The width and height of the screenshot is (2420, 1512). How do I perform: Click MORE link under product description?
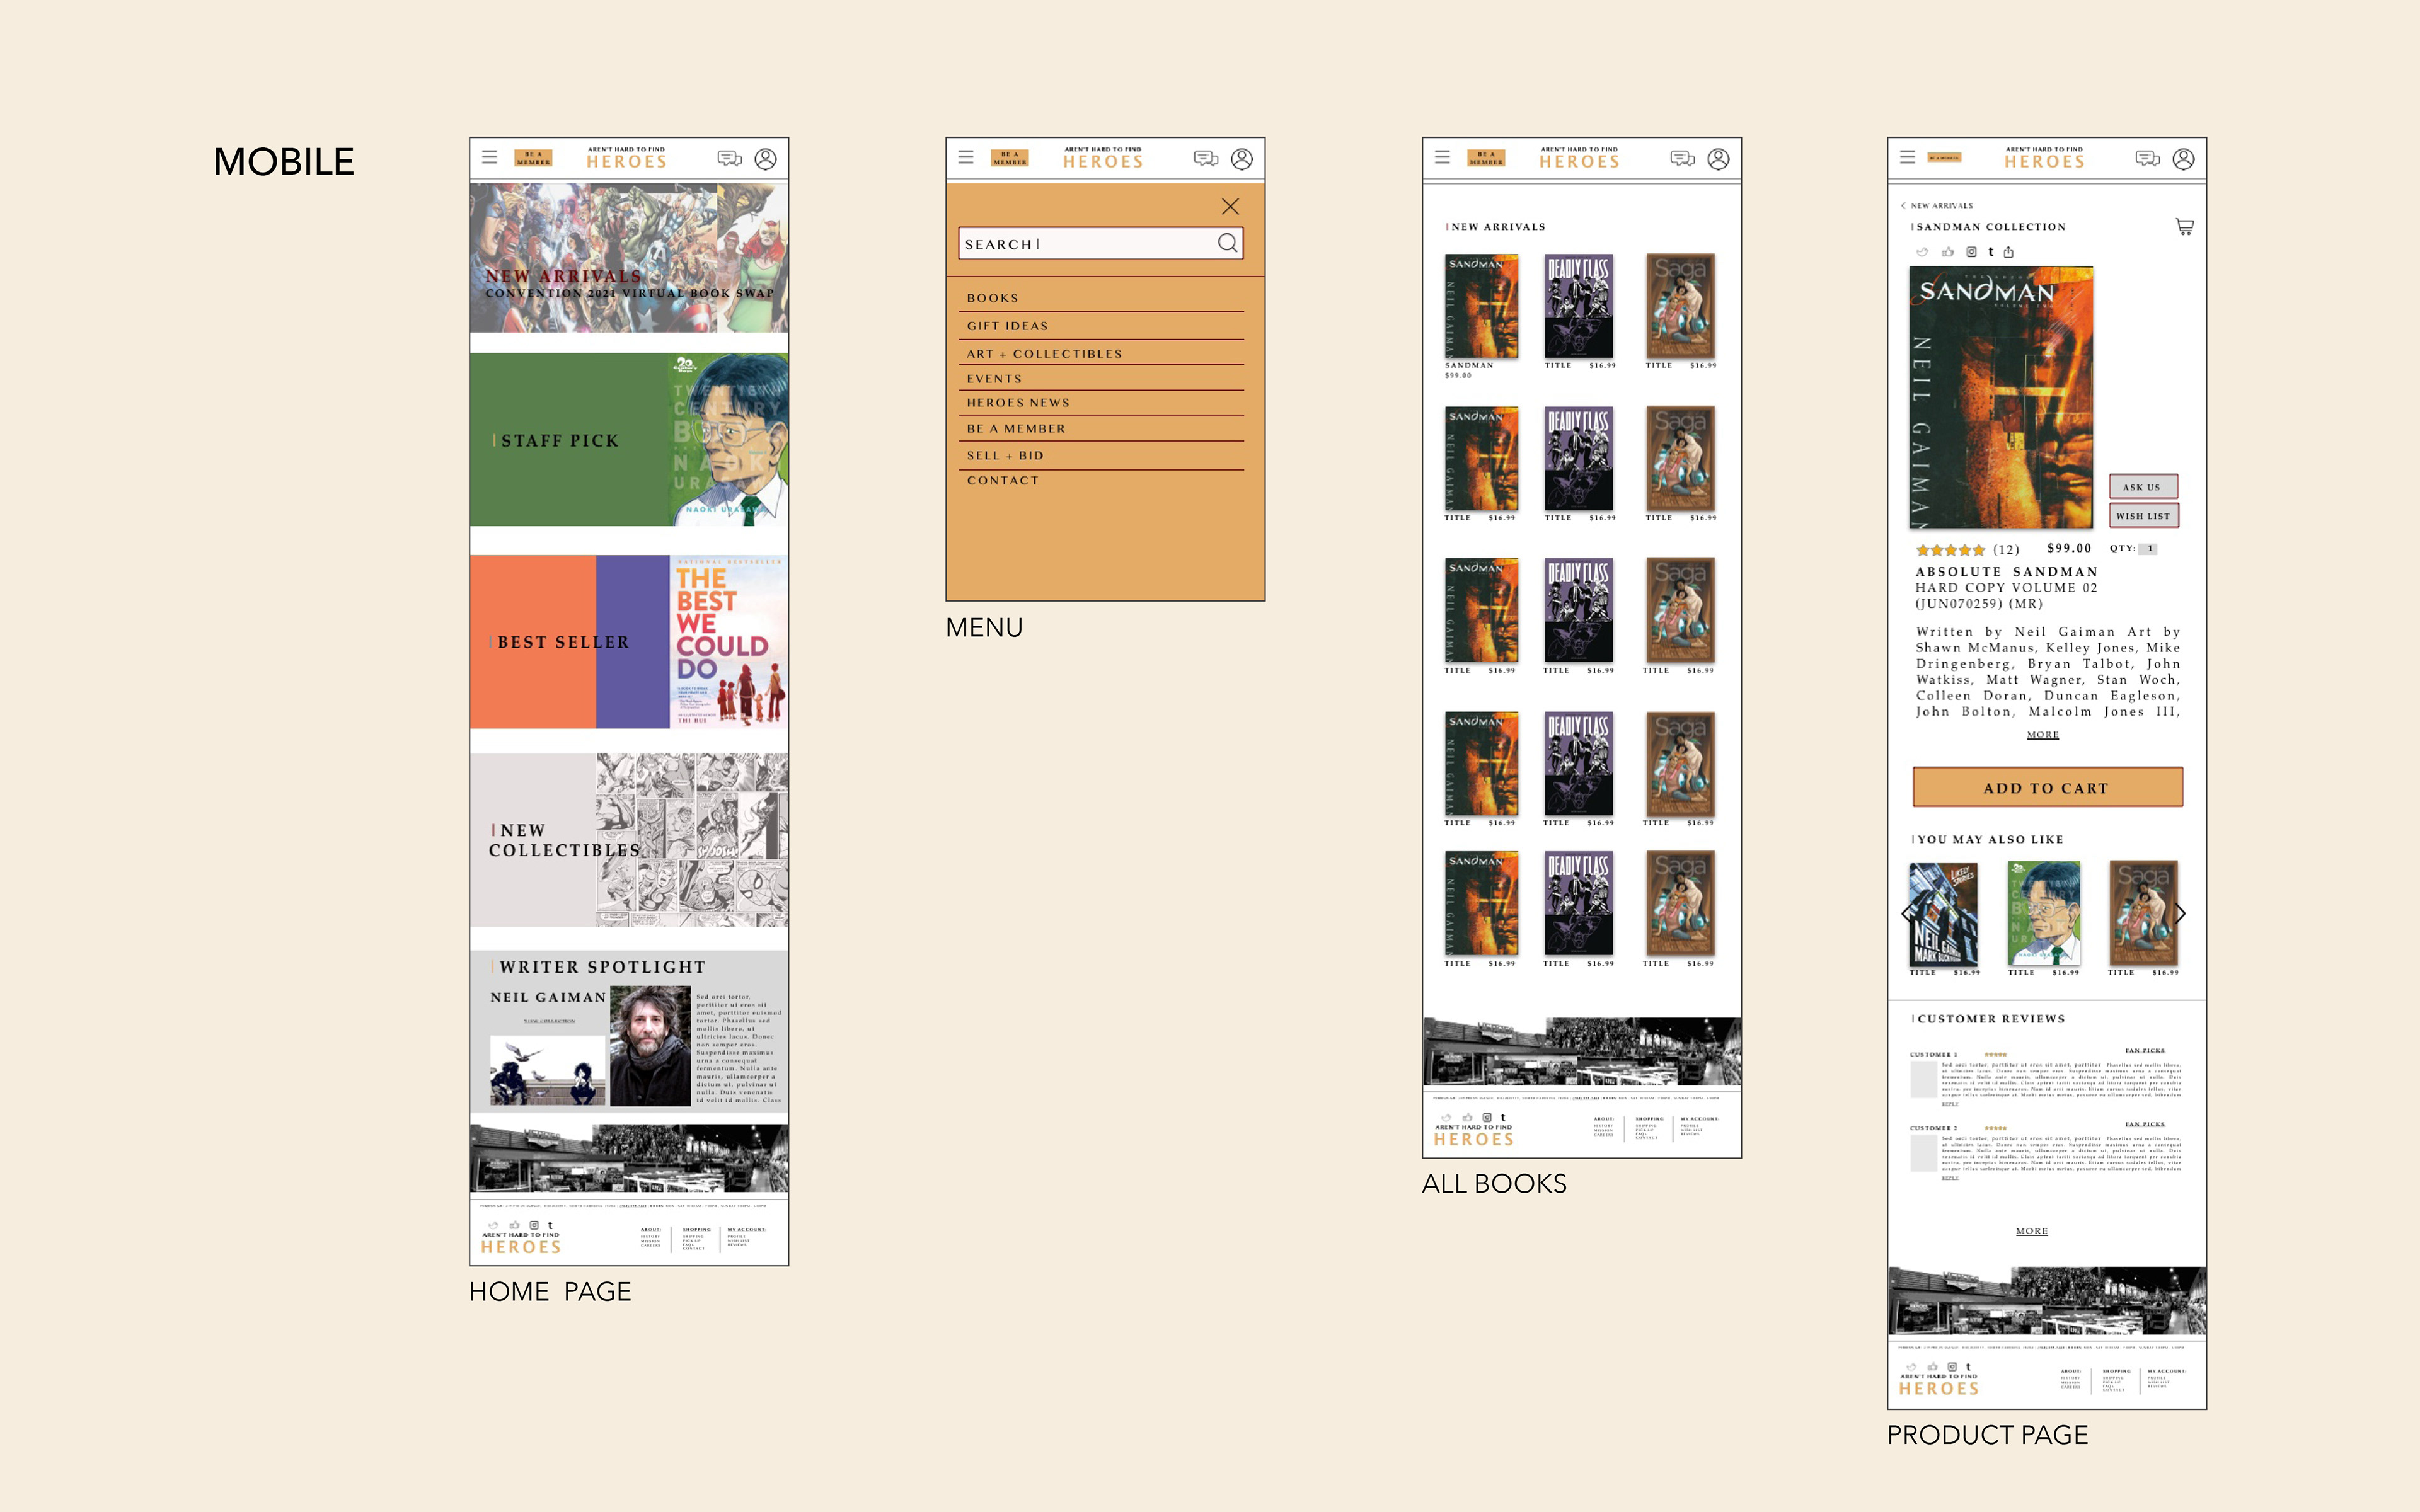[x=2042, y=734]
